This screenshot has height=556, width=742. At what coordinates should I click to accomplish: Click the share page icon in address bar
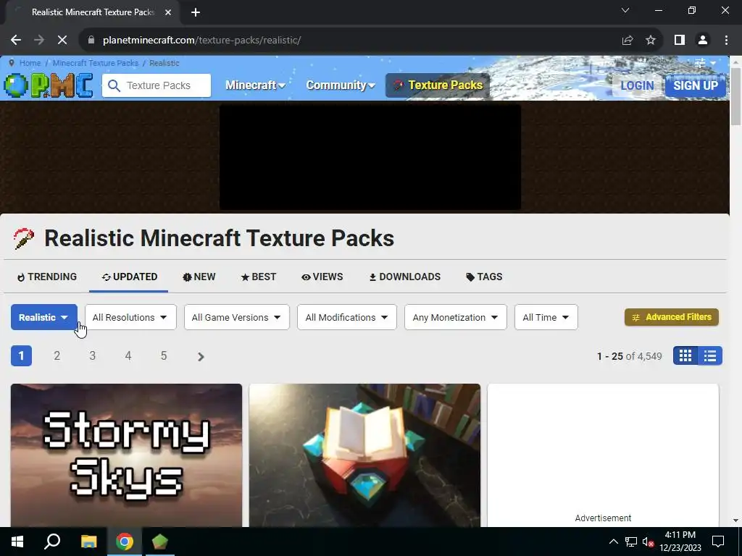pos(628,41)
